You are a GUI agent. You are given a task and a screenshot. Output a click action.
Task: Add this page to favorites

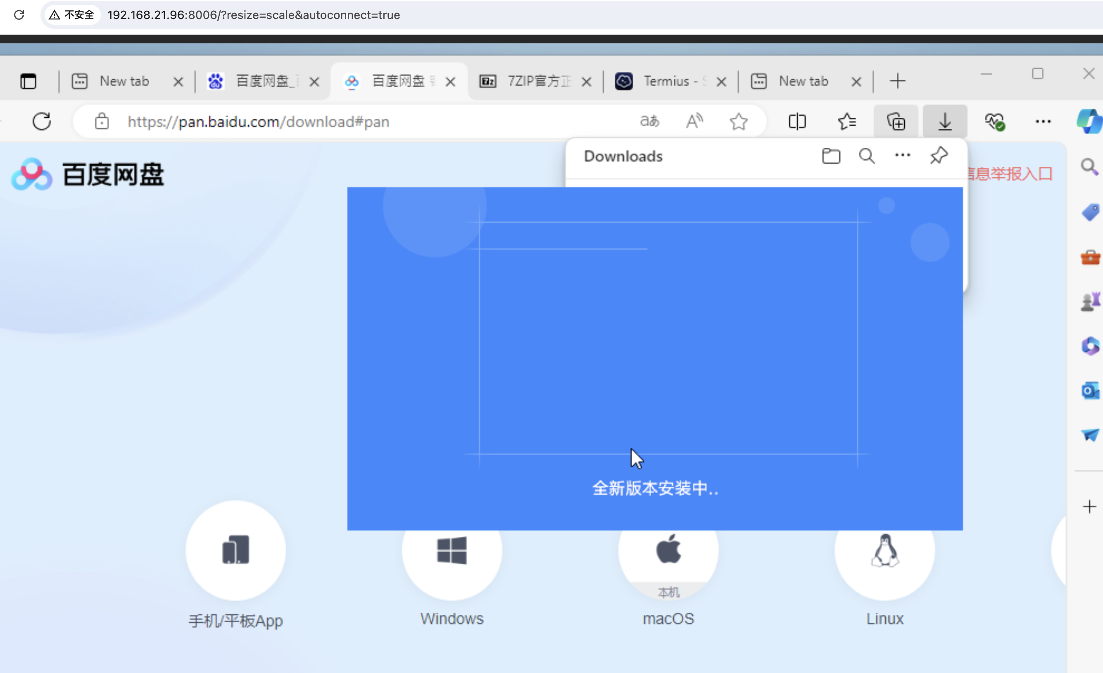tap(738, 122)
